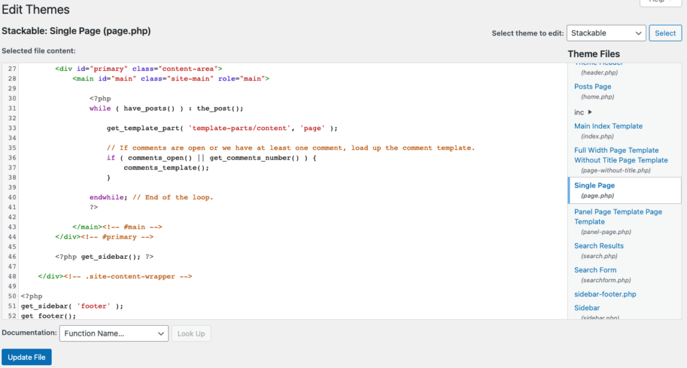Click the <?php get_sidebar(); ?> line
Screen dimensions: 687x368
104,257
